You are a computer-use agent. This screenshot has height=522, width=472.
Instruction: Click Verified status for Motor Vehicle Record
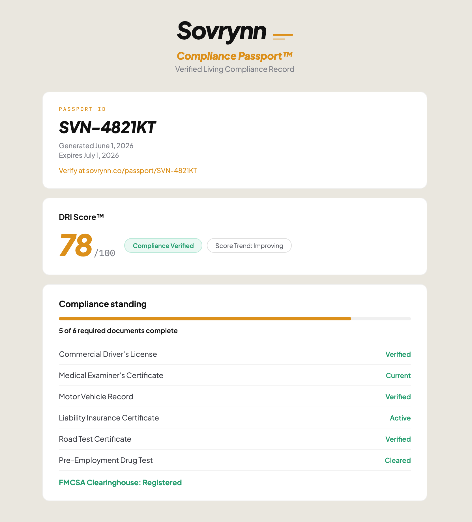tap(398, 397)
